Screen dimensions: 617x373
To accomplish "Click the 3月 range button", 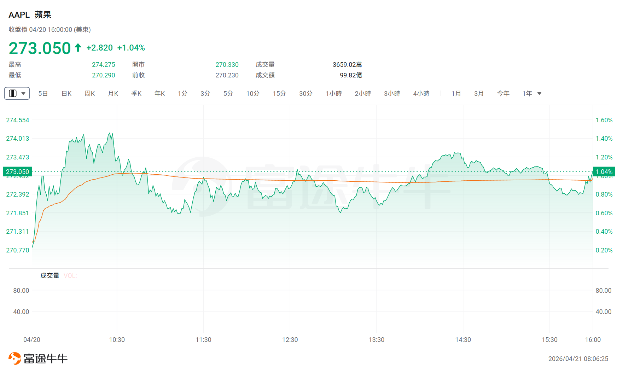I will (x=479, y=93).
